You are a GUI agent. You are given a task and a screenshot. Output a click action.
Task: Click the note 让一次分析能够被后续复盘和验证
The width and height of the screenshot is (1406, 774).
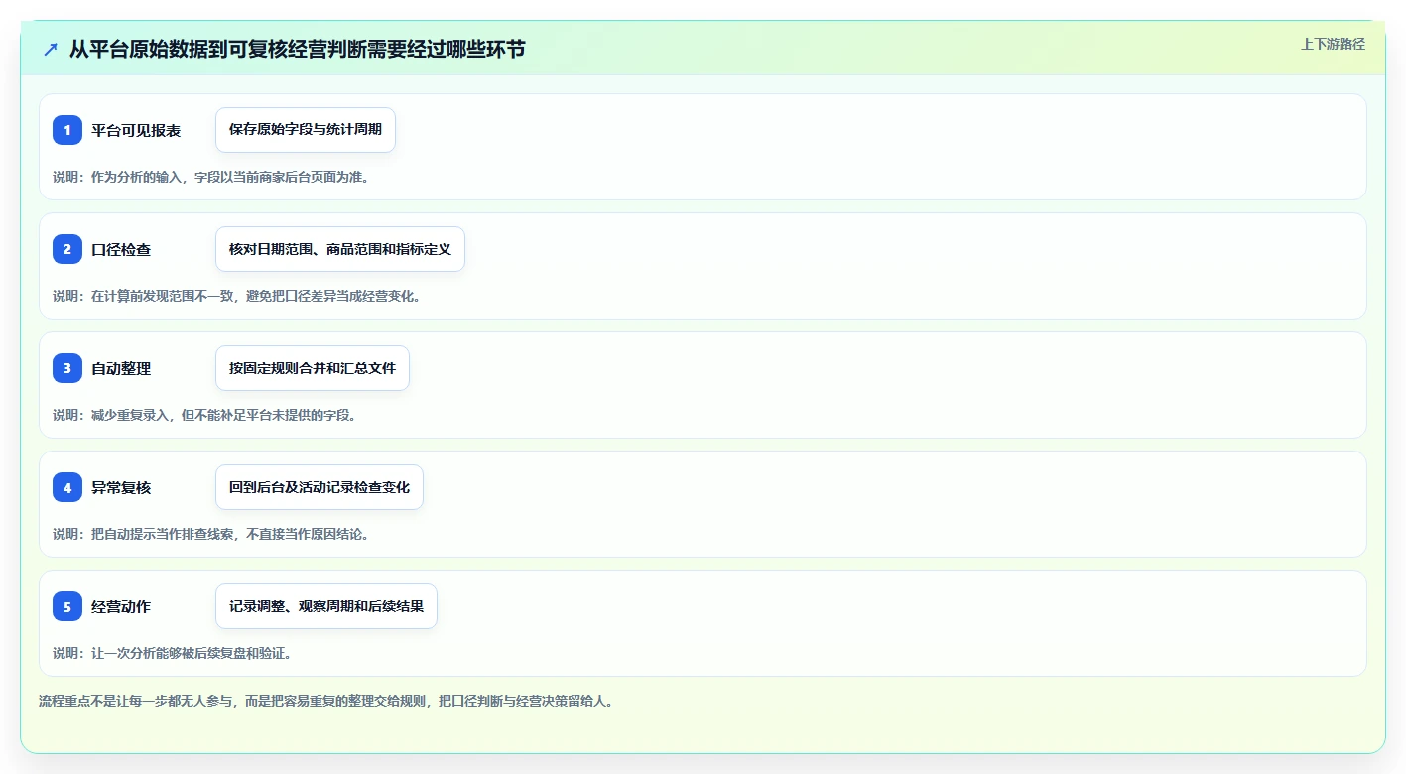pos(191,653)
